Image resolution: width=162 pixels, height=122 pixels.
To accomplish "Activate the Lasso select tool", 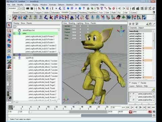I will pos(9,30).
